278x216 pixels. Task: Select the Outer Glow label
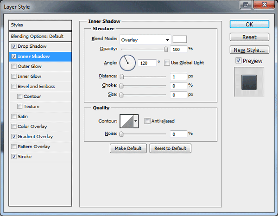[30, 66]
